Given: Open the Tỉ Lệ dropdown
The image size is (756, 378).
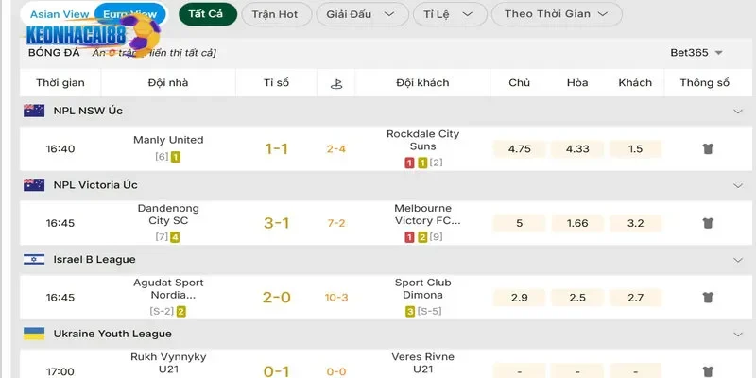Looking at the screenshot, I should (x=450, y=14).
